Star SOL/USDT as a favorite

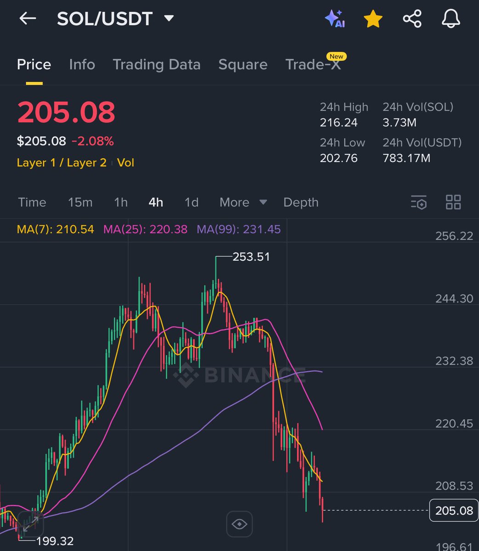372,19
